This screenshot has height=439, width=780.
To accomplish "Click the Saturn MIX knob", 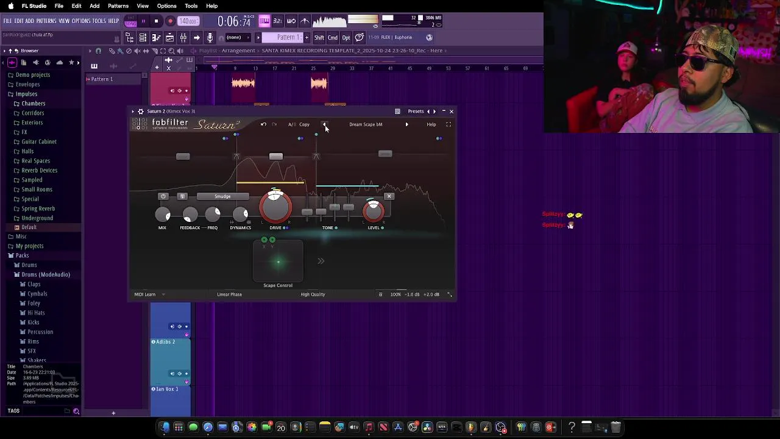I will tap(163, 215).
